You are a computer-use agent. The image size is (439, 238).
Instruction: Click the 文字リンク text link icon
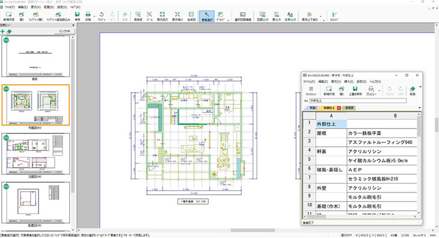[x=290, y=16]
